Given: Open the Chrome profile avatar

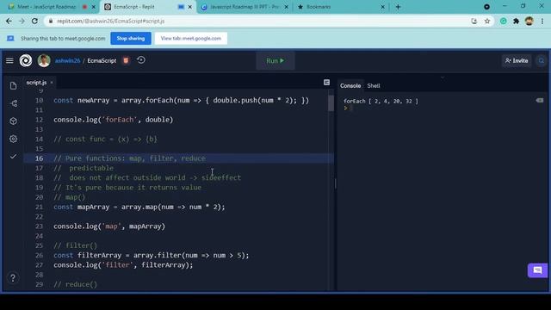Looking at the screenshot, I should click(529, 21).
